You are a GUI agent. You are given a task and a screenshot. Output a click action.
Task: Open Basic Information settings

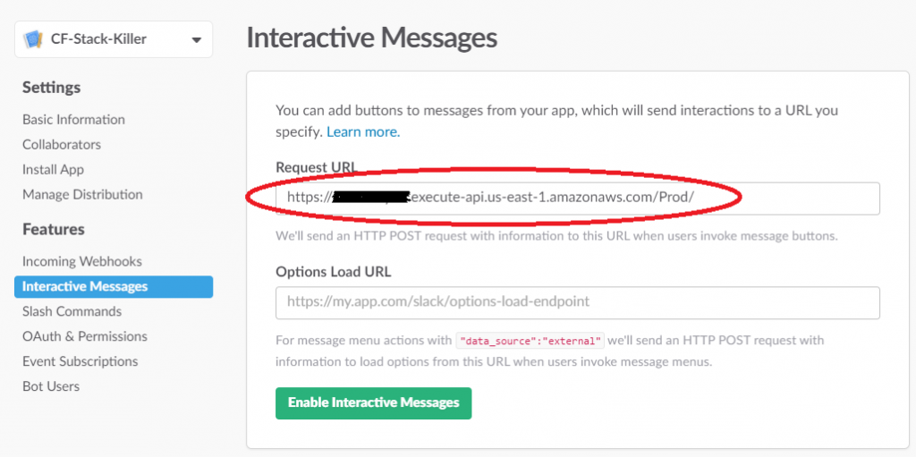[73, 119]
